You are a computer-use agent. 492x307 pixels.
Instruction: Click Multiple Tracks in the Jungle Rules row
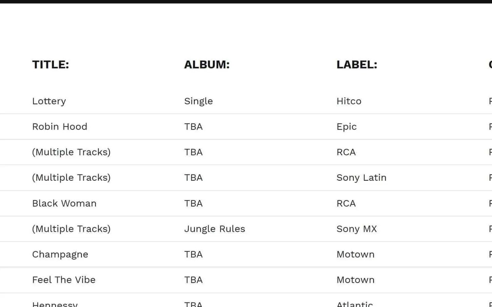coord(71,229)
